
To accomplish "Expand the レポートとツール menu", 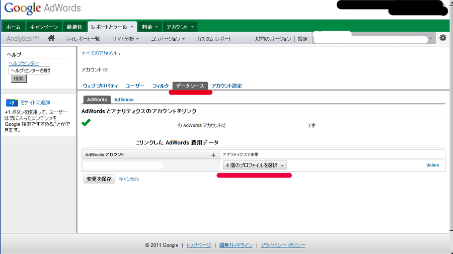I will pos(112,27).
